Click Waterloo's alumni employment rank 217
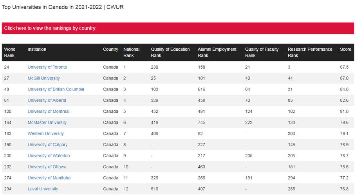 click(201, 156)
